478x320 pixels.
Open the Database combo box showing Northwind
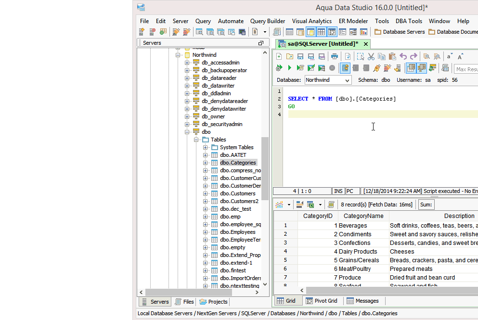click(328, 80)
